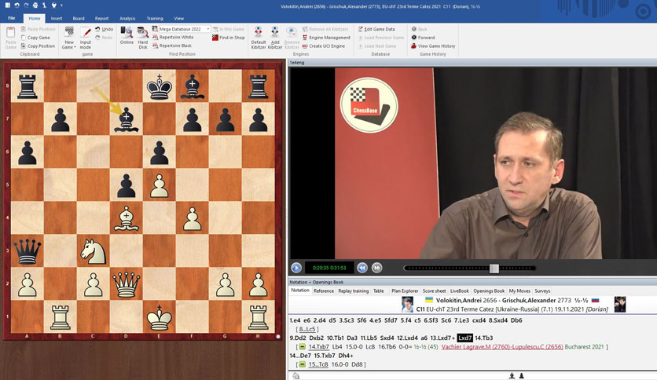Expand the New Game dropdown arrow

pos(75,48)
